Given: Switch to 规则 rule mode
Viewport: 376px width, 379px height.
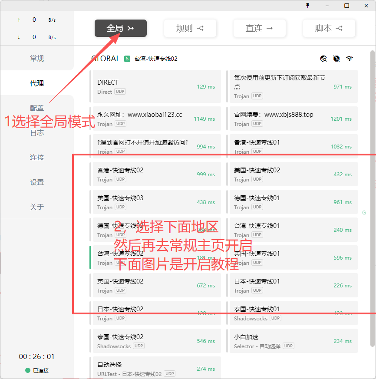Looking at the screenshot, I should (x=190, y=28).
